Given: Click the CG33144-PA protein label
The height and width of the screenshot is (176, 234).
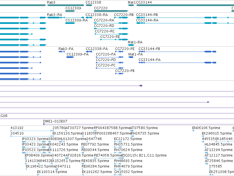Looking at the screenshot, I should tap(150, 60).
